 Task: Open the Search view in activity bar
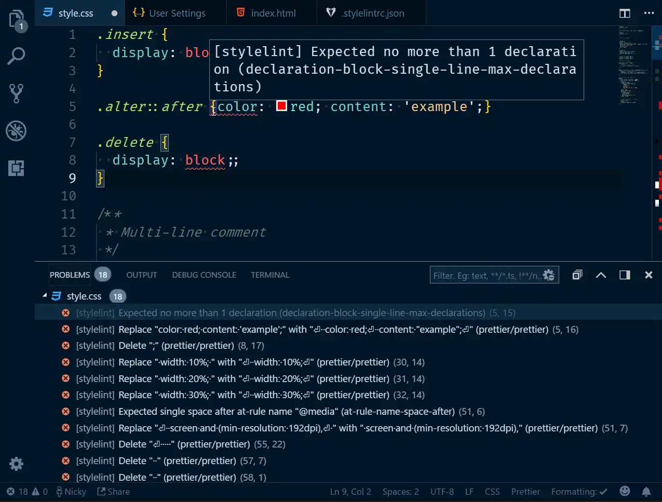click(17, 56)
